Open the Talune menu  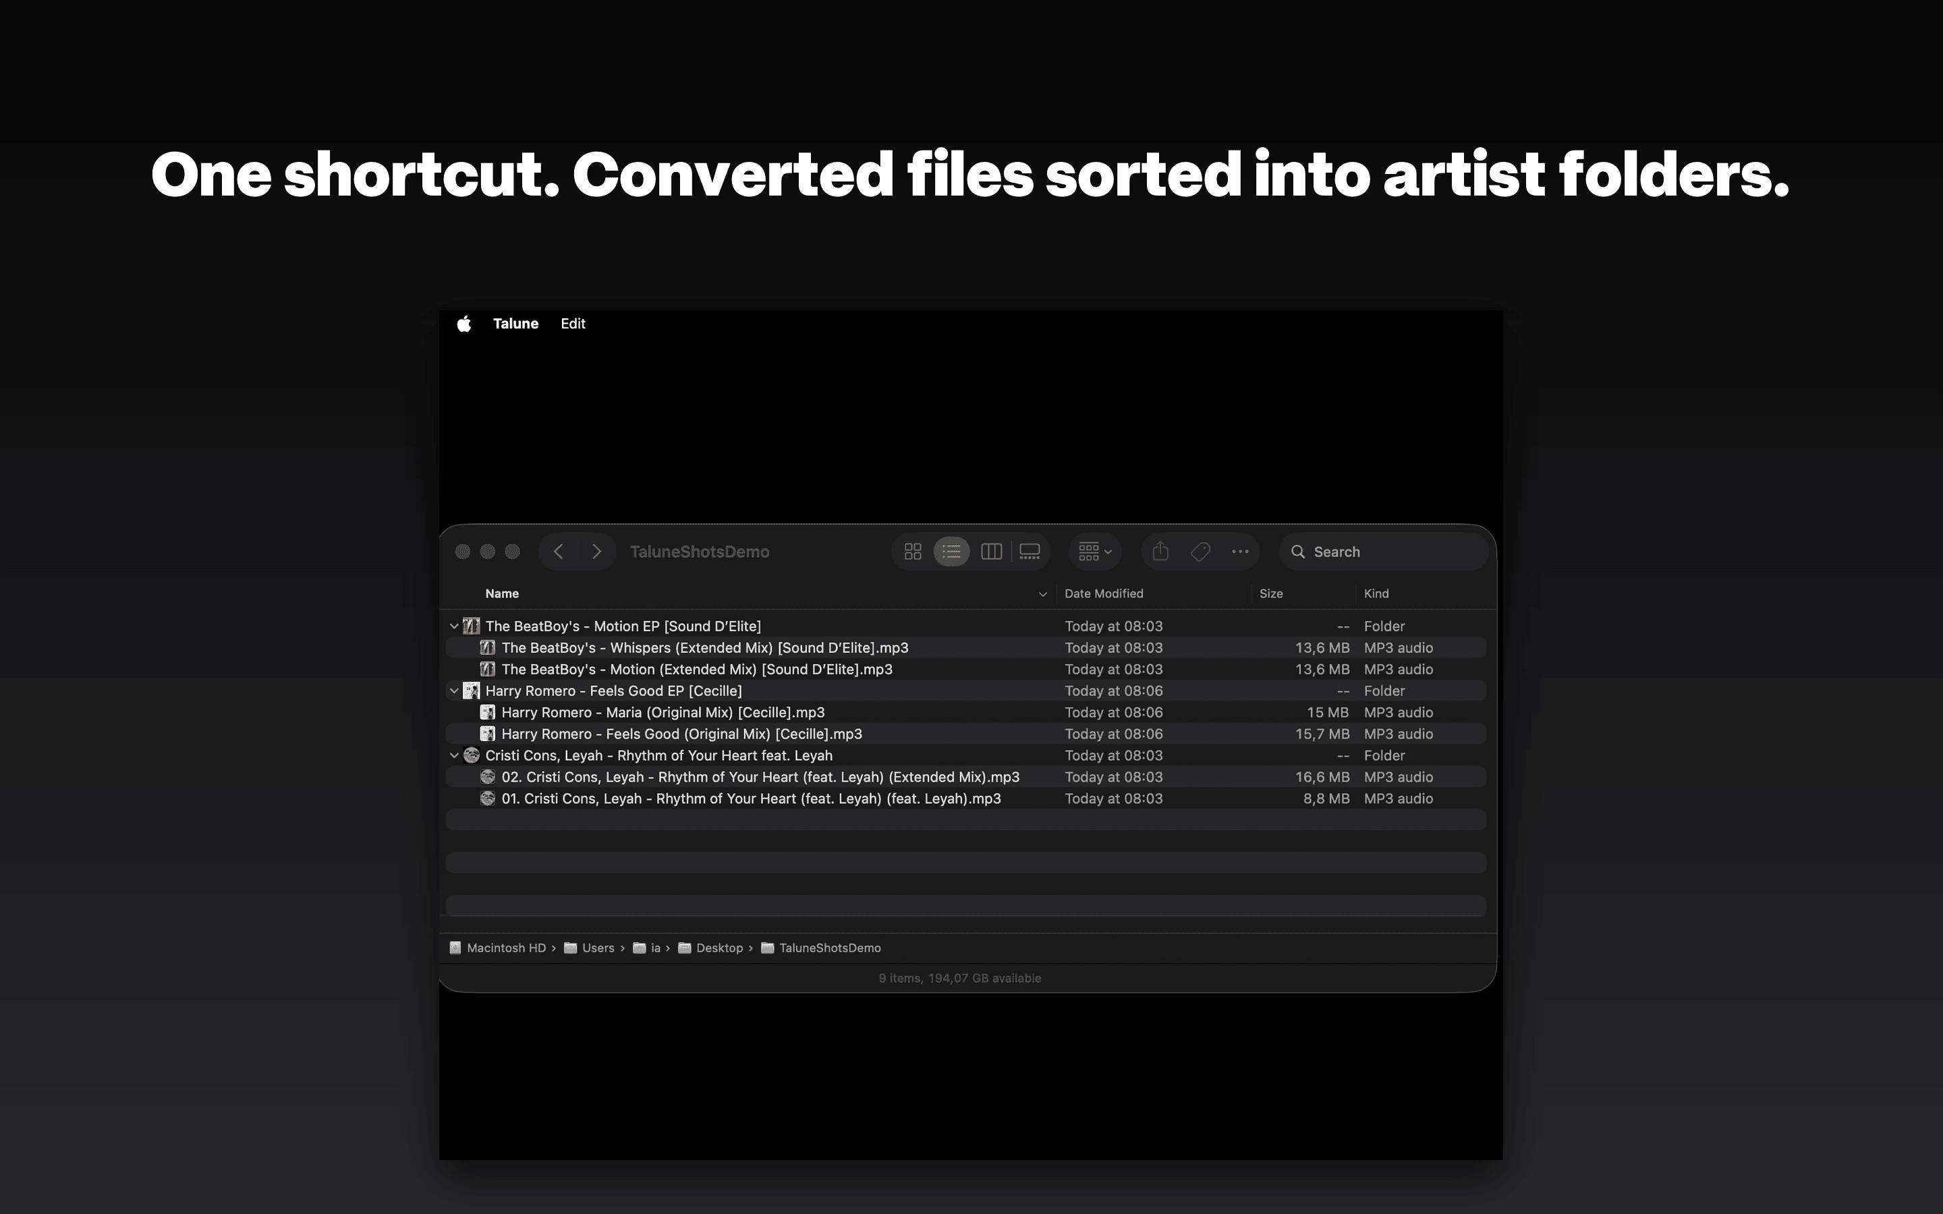pyautogui.click(x=515, y=324)
